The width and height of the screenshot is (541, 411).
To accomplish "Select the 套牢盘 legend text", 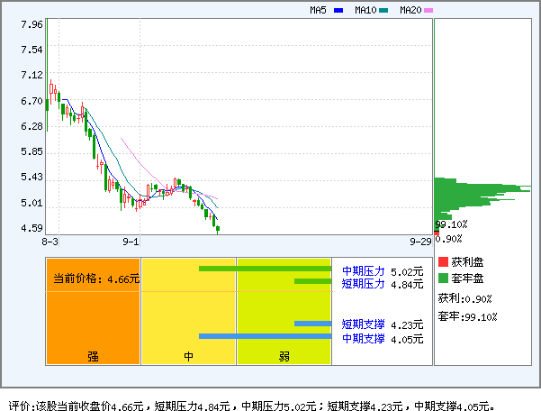I will 467,279.
